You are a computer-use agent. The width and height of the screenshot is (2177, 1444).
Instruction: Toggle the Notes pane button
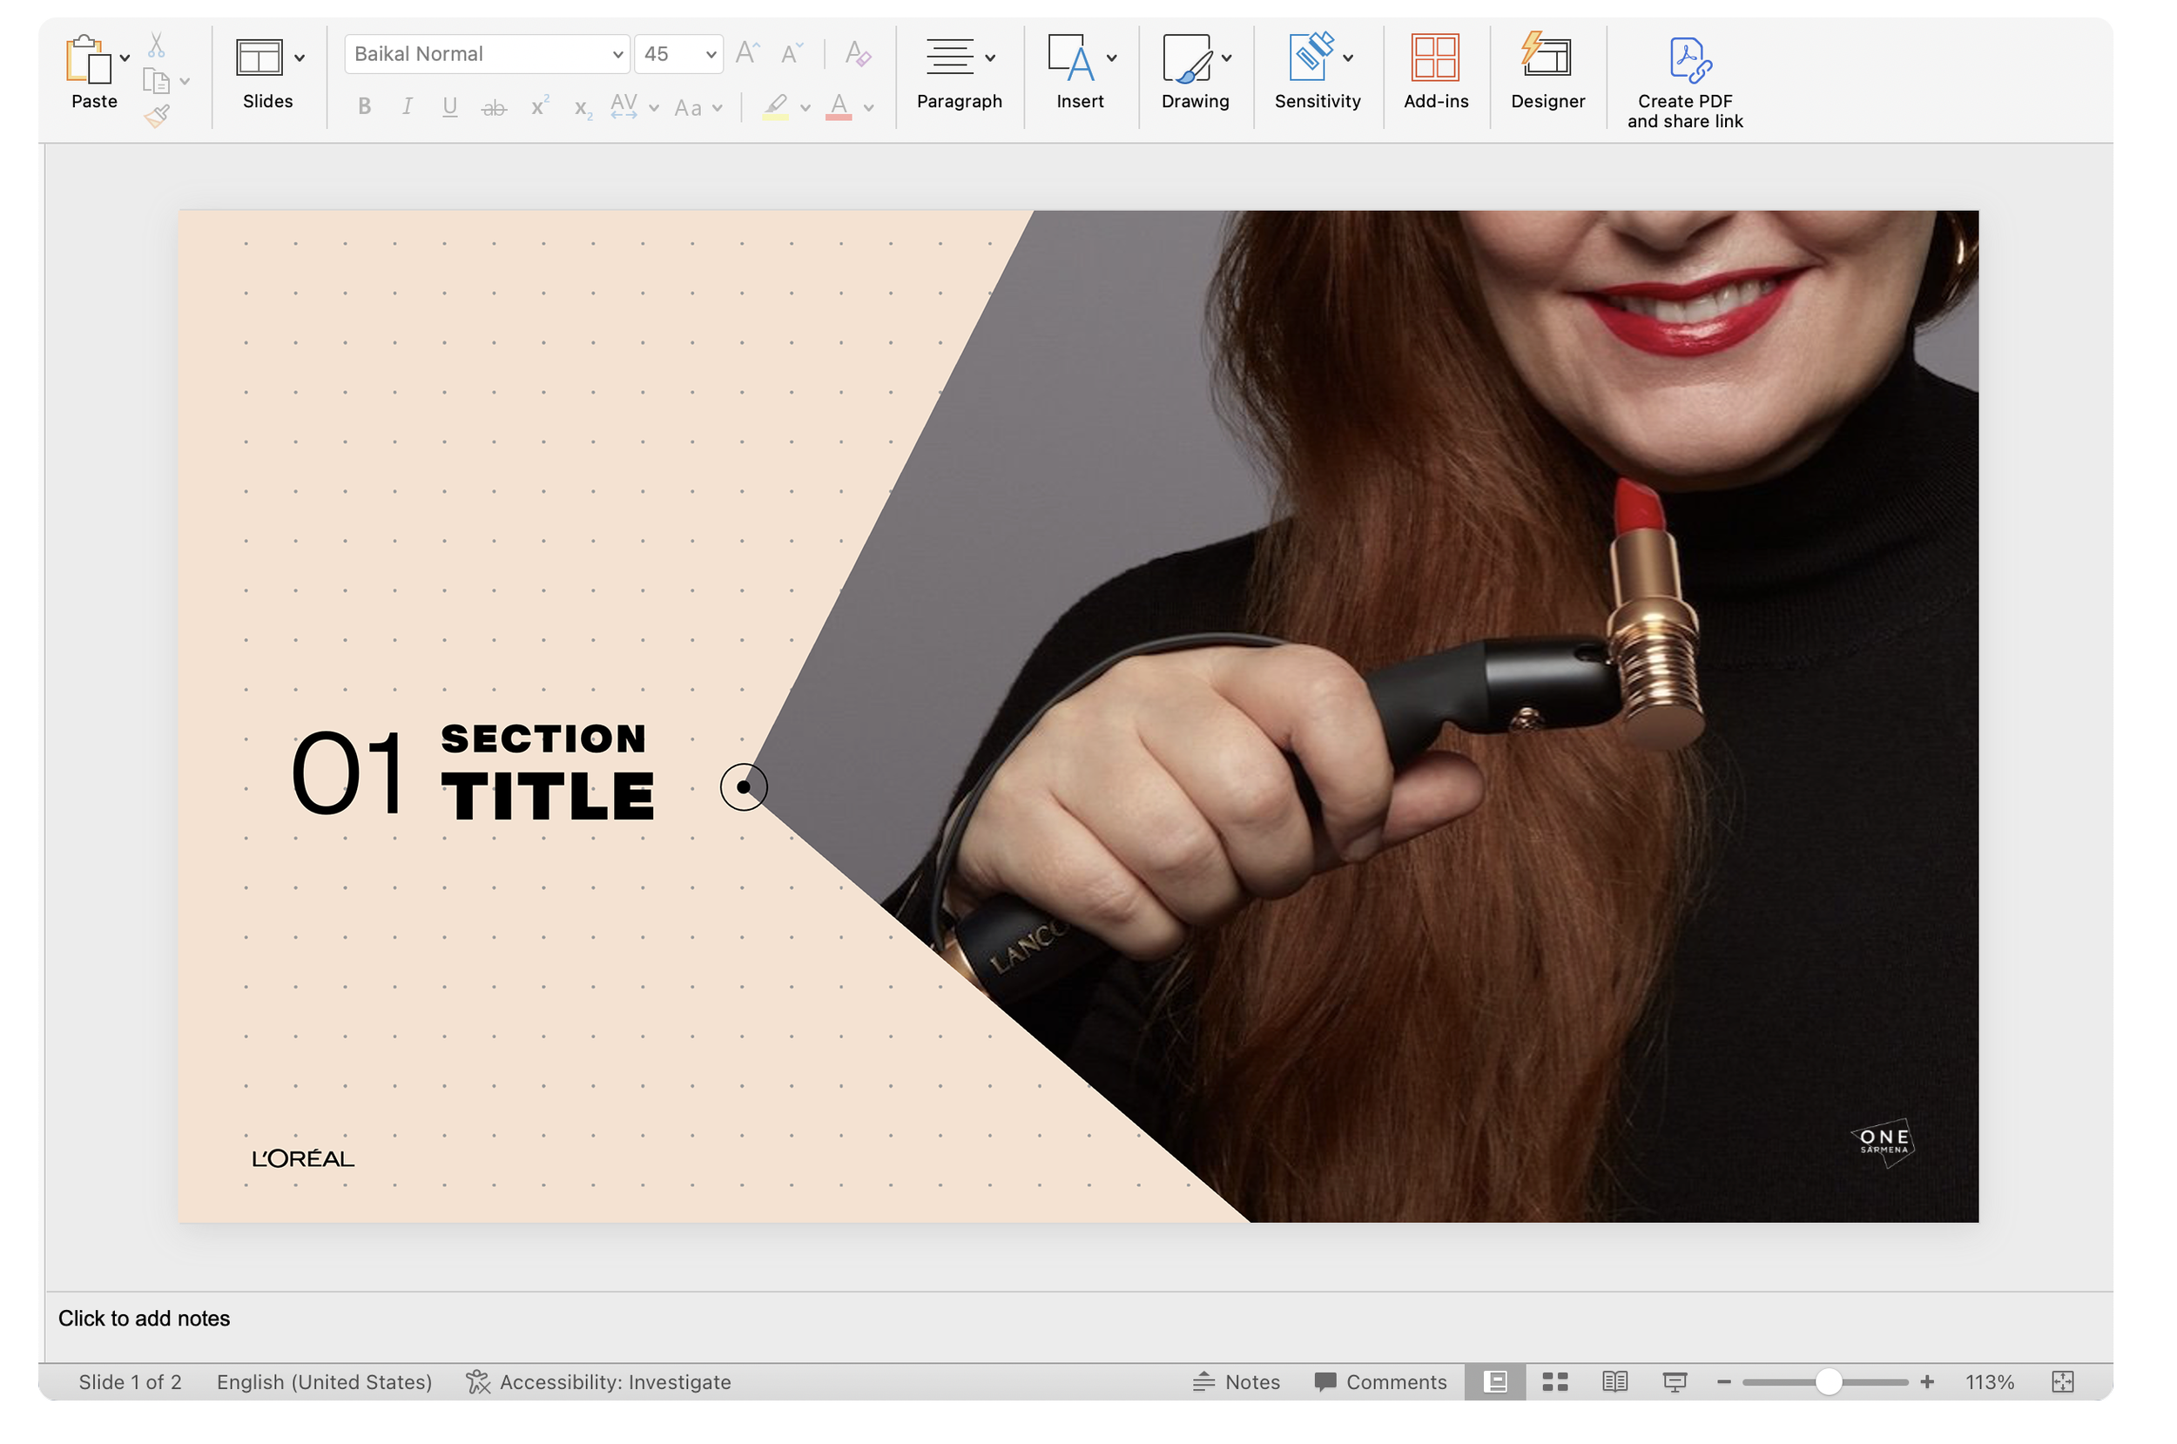click(x=1237, y=1381)
